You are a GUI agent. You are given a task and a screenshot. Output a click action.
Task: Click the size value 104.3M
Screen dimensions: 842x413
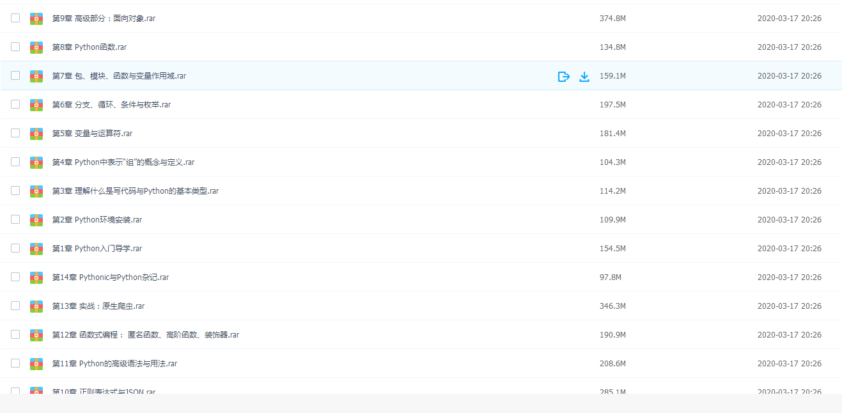point(612,162)
